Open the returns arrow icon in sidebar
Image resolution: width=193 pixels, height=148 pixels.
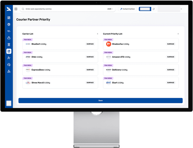9,31
